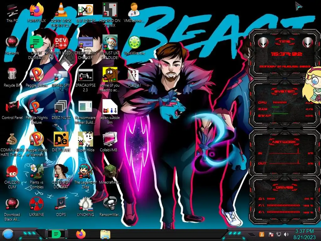Image resolution: width=321 pixels, height=241 pixels.
Task: Open the BE JUST LIKE THE DUDE icon
Action: pyautogui.click(x=110, y=47)
